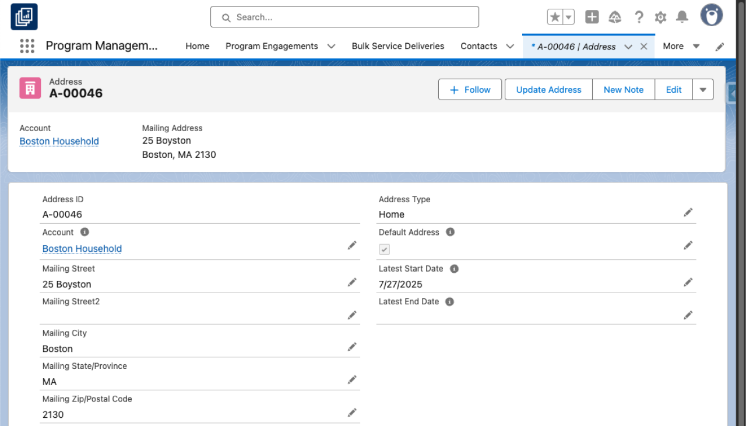
Task: Click the Update Address button
Action: [x=548, y=89]
